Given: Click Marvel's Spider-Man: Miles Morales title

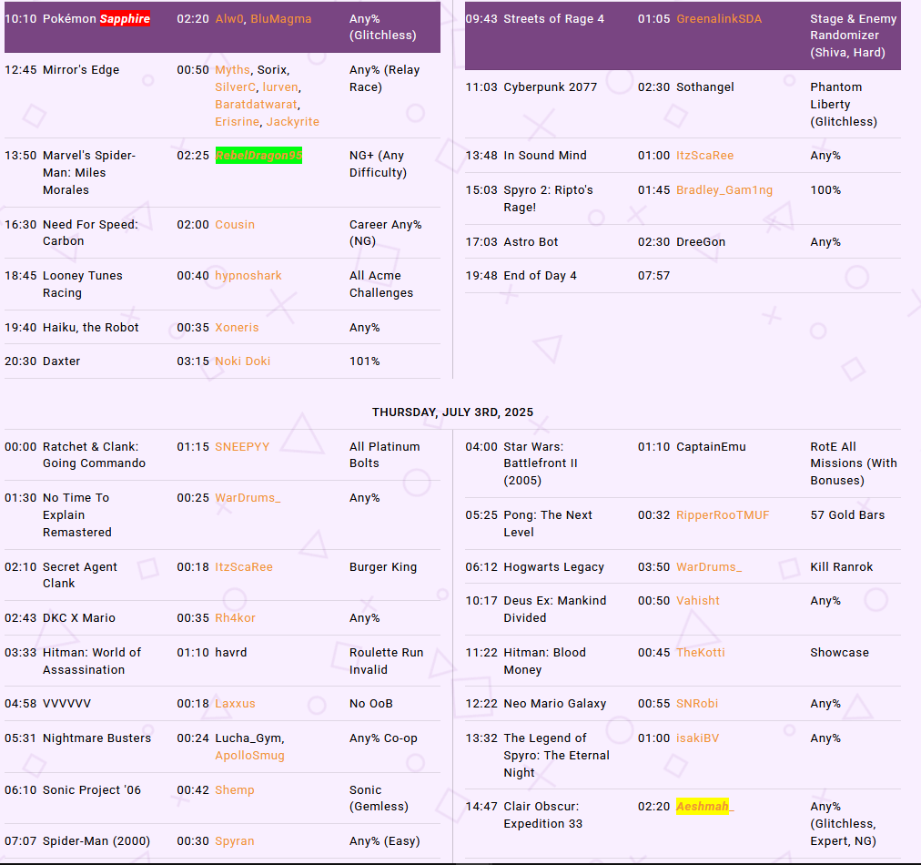Looking at the screenshot, I should pyautogui.click(x=89, y=173).
